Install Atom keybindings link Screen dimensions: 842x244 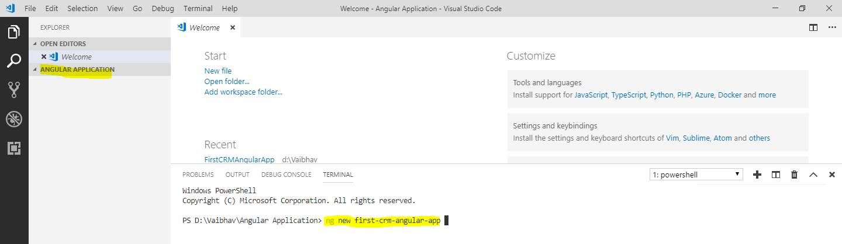pyautogui.click(x=723, y=138)
